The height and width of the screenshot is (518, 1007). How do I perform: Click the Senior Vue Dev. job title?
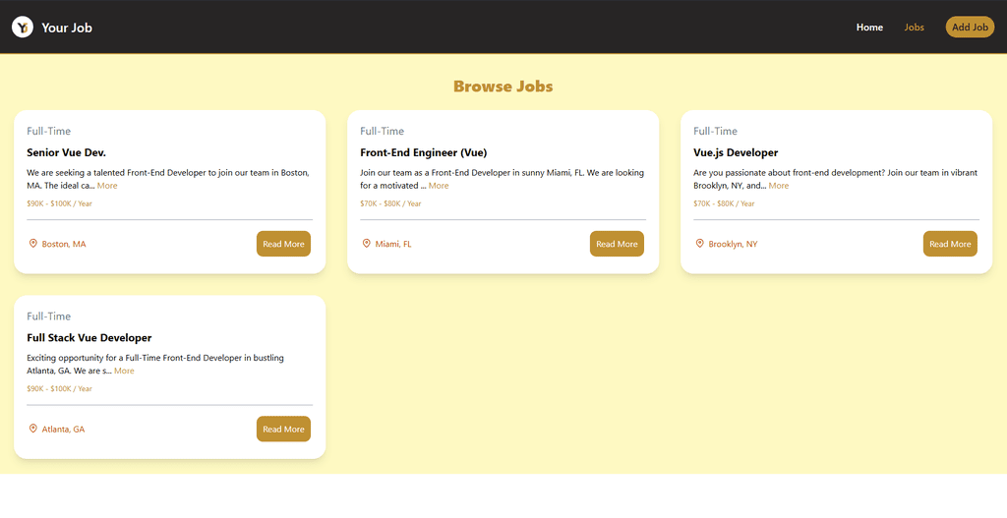point(66,152)
